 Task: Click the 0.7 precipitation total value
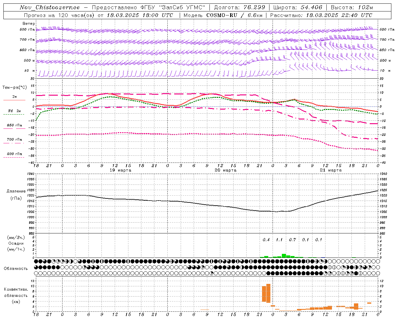pos(292,240)
